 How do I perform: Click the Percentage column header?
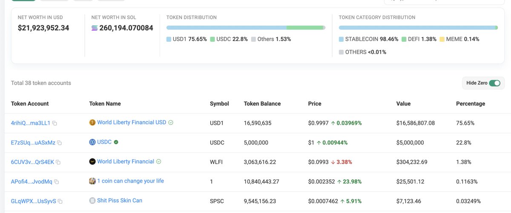click(471, 104)
